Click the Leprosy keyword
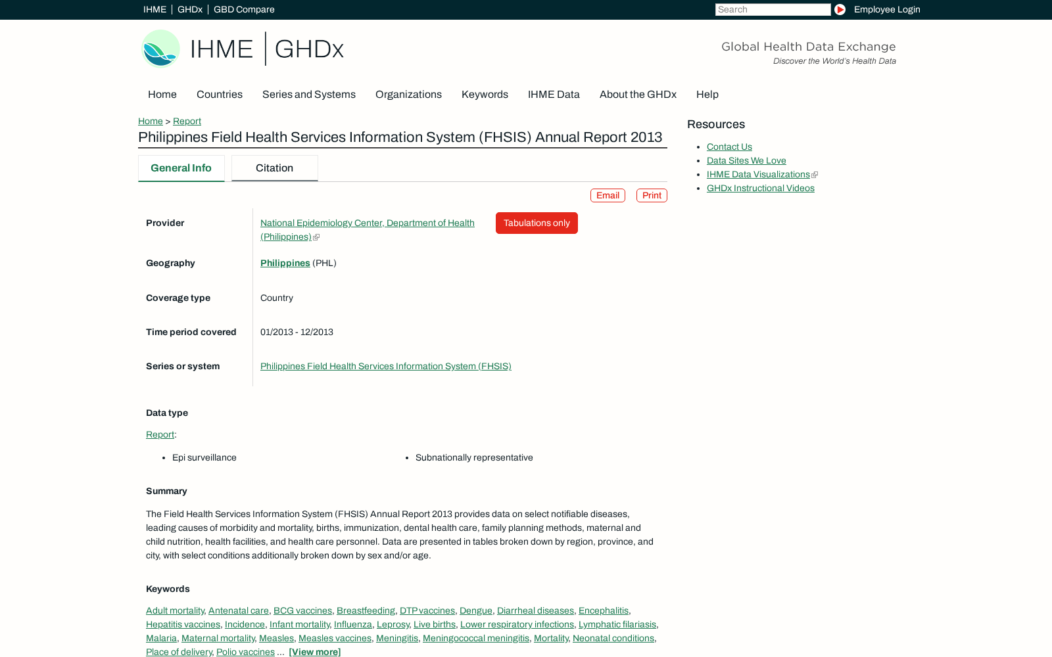This screenshot has width=1052, height=657. [393, 624]
